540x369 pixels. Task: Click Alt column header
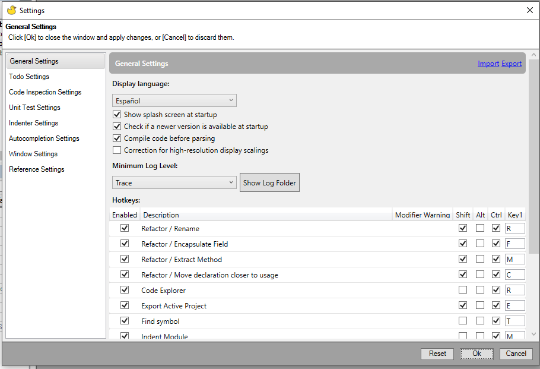point(481,215)
